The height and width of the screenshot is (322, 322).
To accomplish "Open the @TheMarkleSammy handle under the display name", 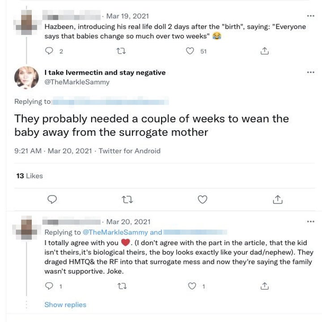I will (x=77, y=82).
